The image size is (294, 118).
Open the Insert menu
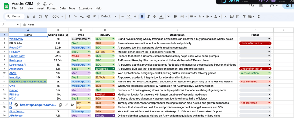point(41,8)
